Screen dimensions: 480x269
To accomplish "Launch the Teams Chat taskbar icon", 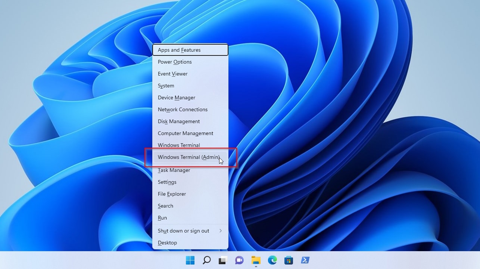I will [x=239, y=260].
